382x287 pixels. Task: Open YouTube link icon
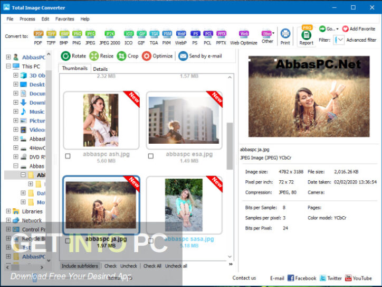pos(348,278)
